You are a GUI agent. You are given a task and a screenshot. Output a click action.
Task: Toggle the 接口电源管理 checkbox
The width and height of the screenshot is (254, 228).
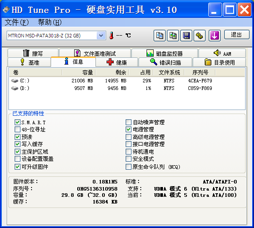[128, 144]
